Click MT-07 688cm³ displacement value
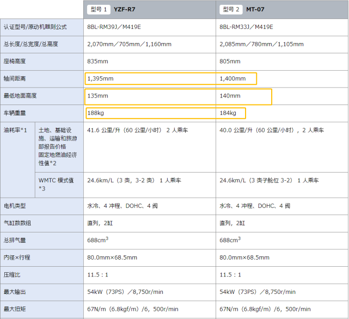 (230, 240)
